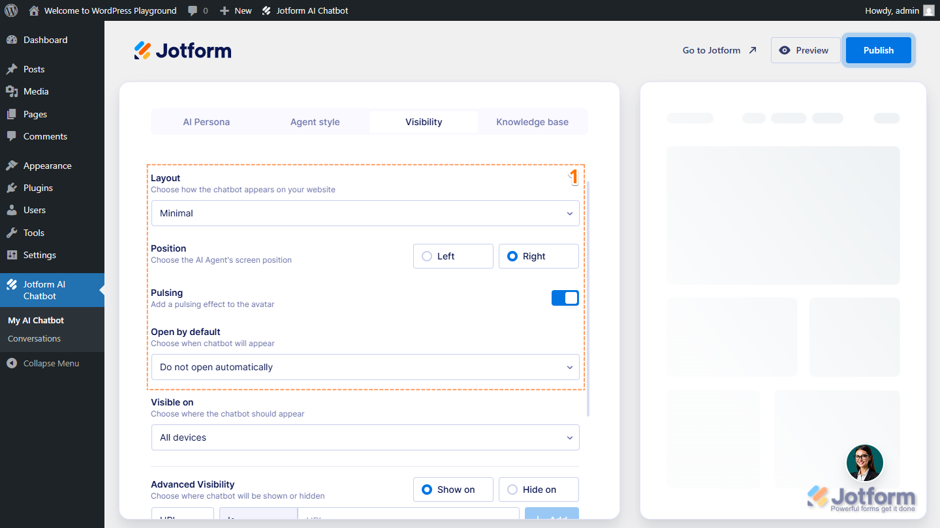
Task: Click the settings panel vertical scrollbar
Action: click(588, 299)
